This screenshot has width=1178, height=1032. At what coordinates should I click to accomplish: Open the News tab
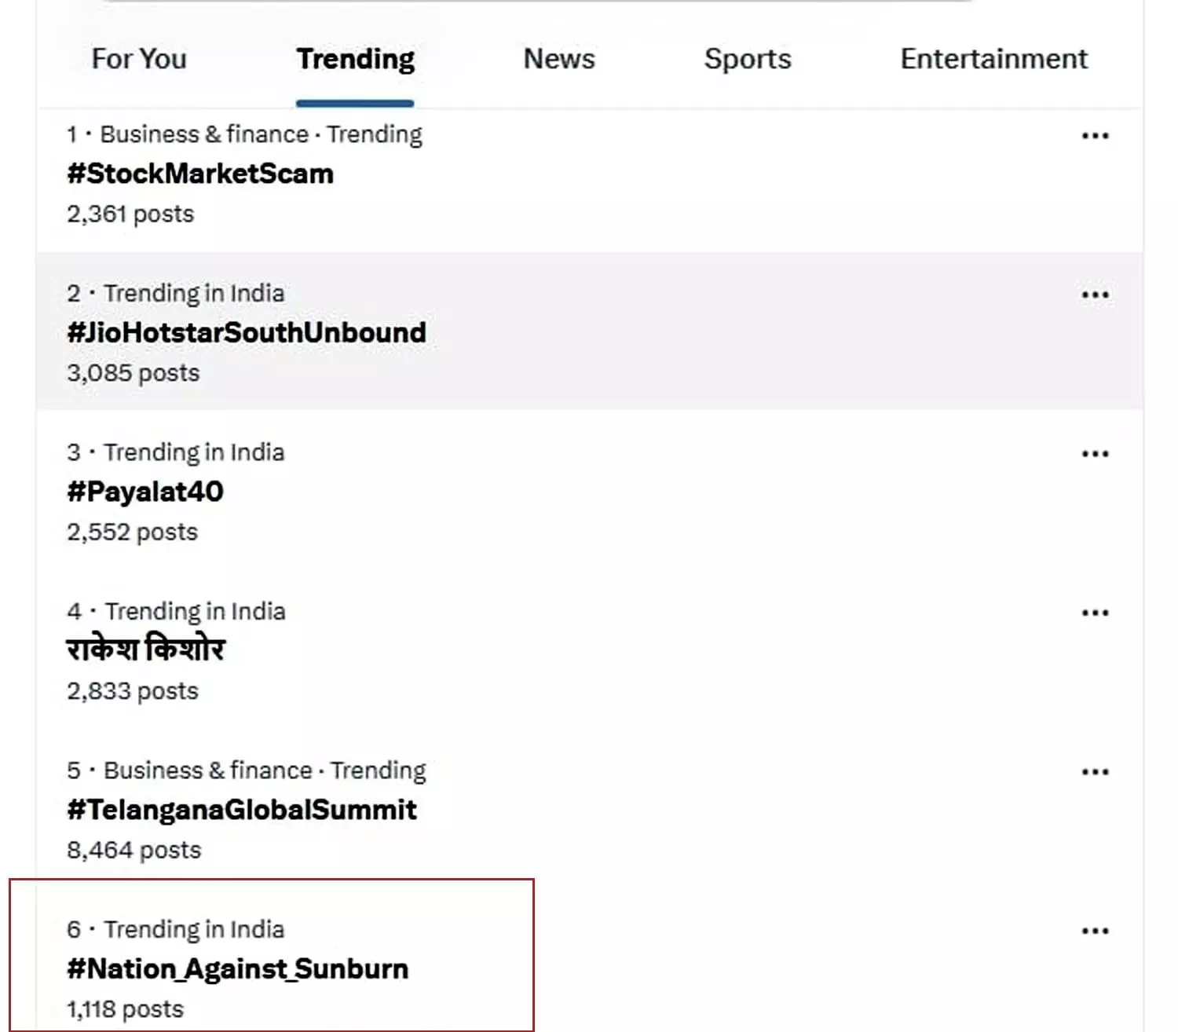(x=559, y=59)
